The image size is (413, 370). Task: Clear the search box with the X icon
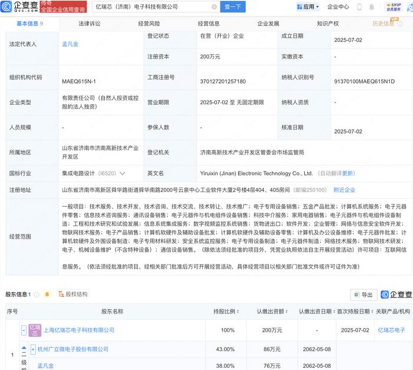(x=214, y=7)
